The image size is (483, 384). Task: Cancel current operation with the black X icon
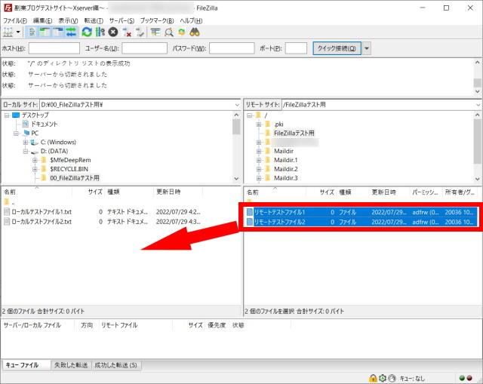(x=112, y=32)
